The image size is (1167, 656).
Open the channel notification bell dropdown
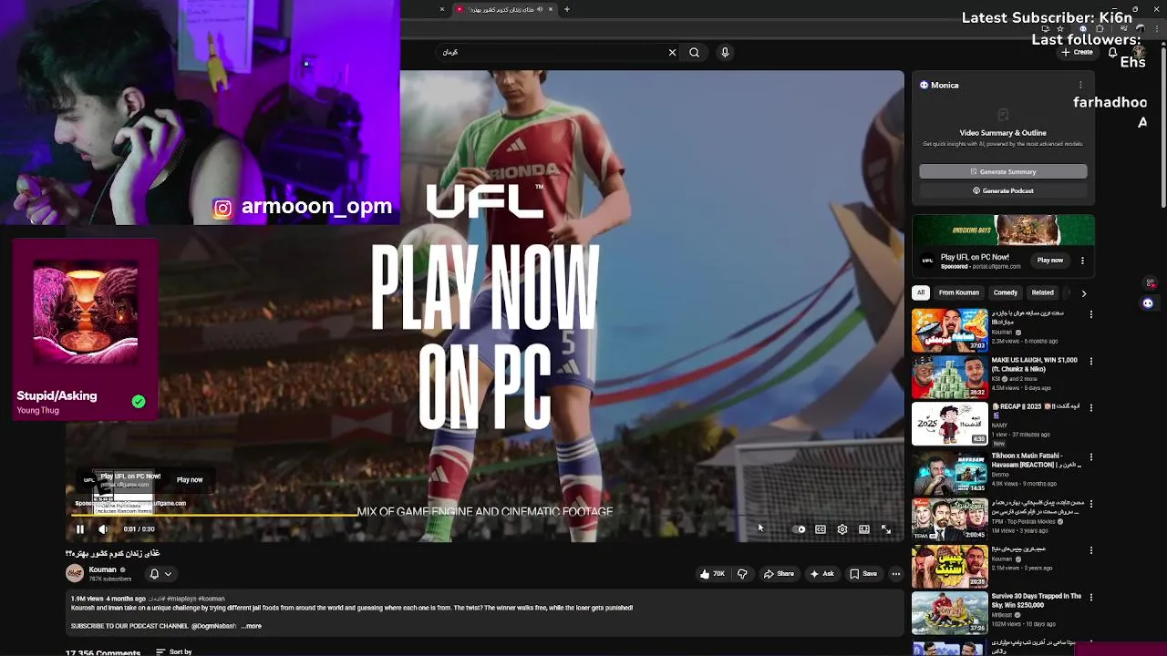pyautogui.click(x=160, y=574)
